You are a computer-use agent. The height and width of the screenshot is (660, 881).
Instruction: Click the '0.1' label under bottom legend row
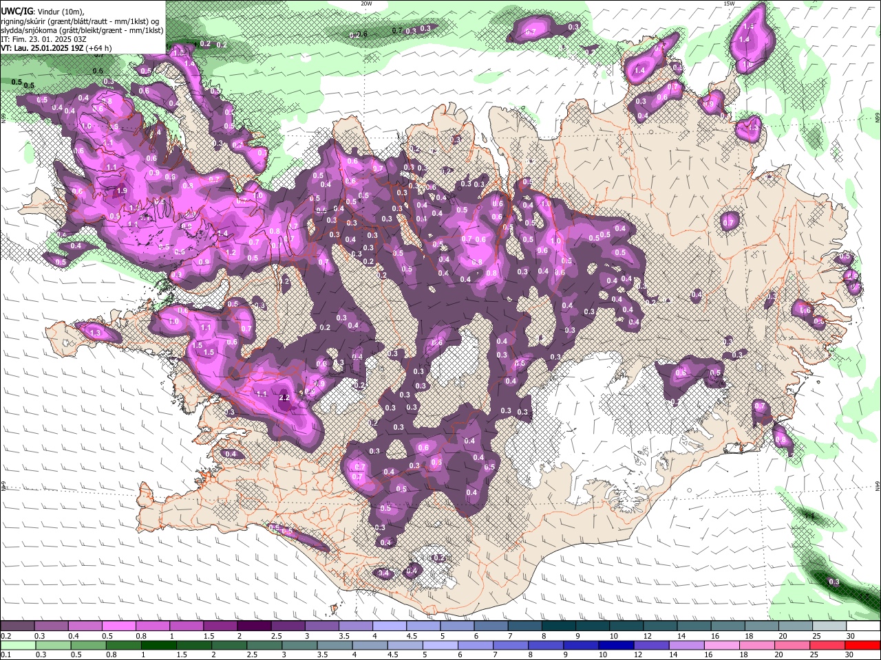pos(6,654)
